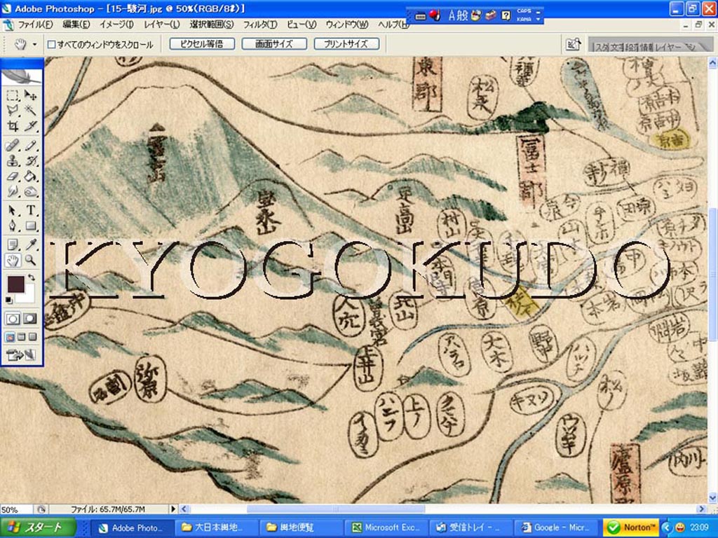This screenshot has height=538, width=718.
Task: Open the ウィンドウ (Window) menu
Action: 347,25
